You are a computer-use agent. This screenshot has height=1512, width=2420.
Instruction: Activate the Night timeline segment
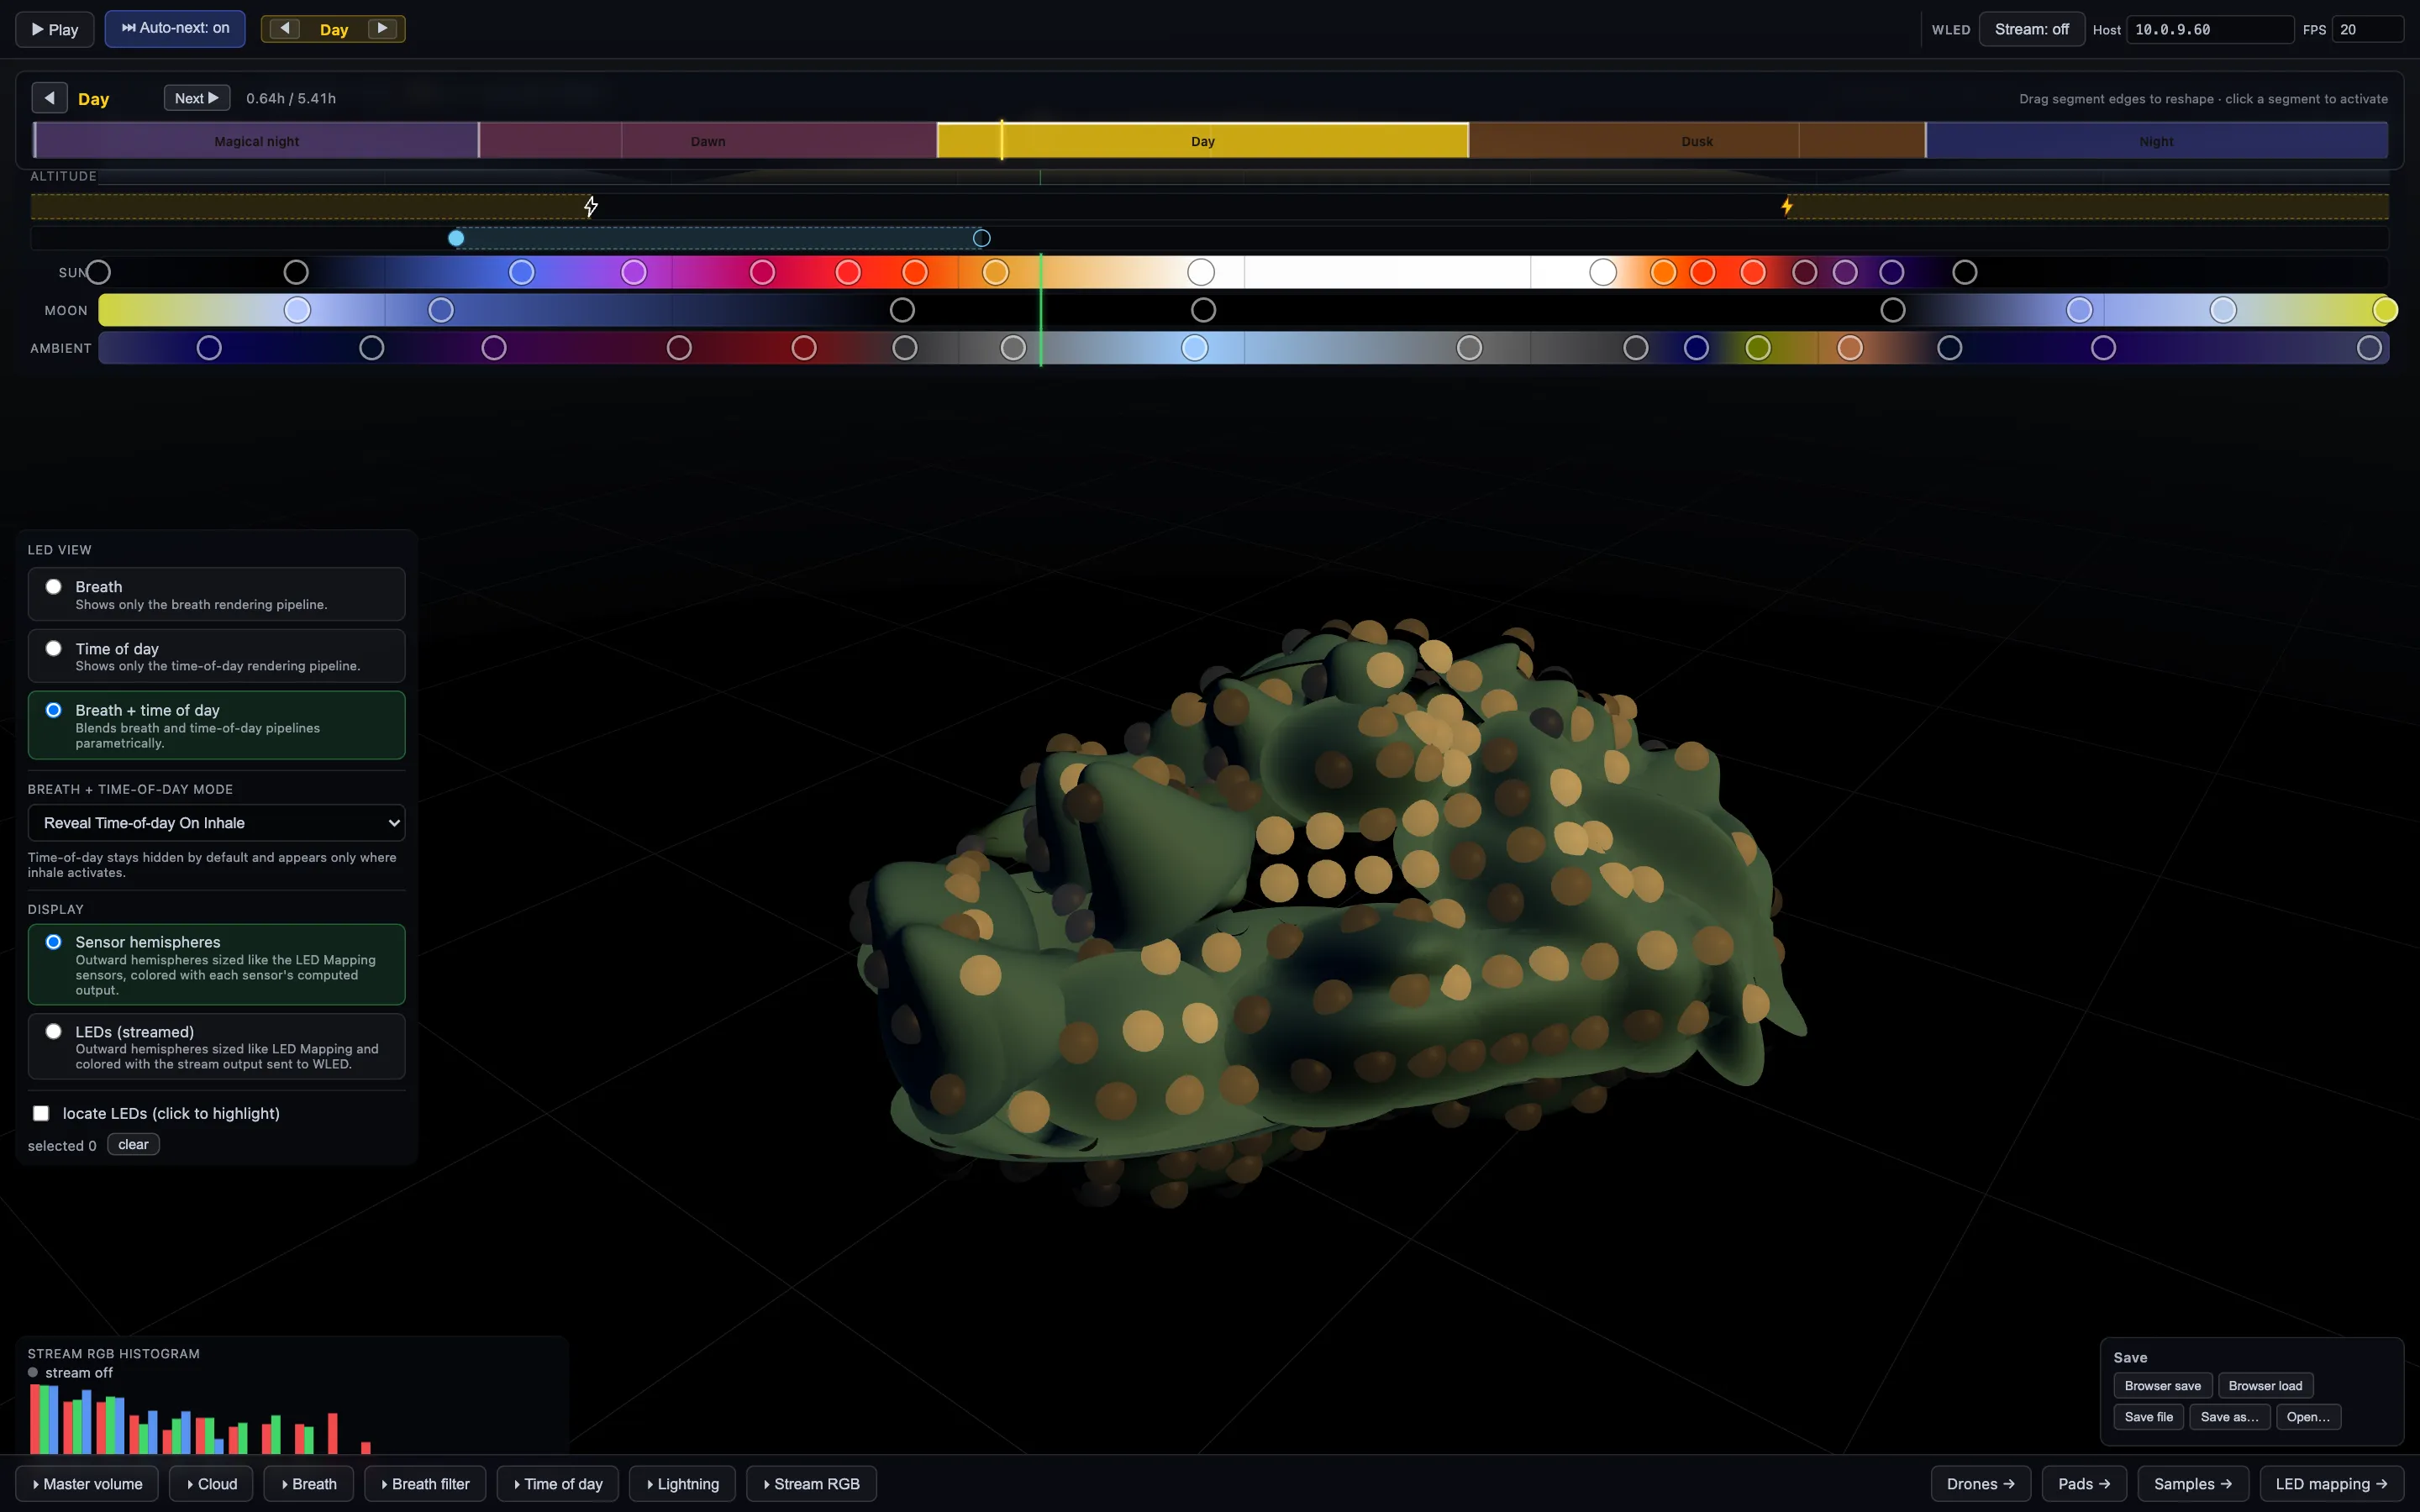pos(2156,141)
